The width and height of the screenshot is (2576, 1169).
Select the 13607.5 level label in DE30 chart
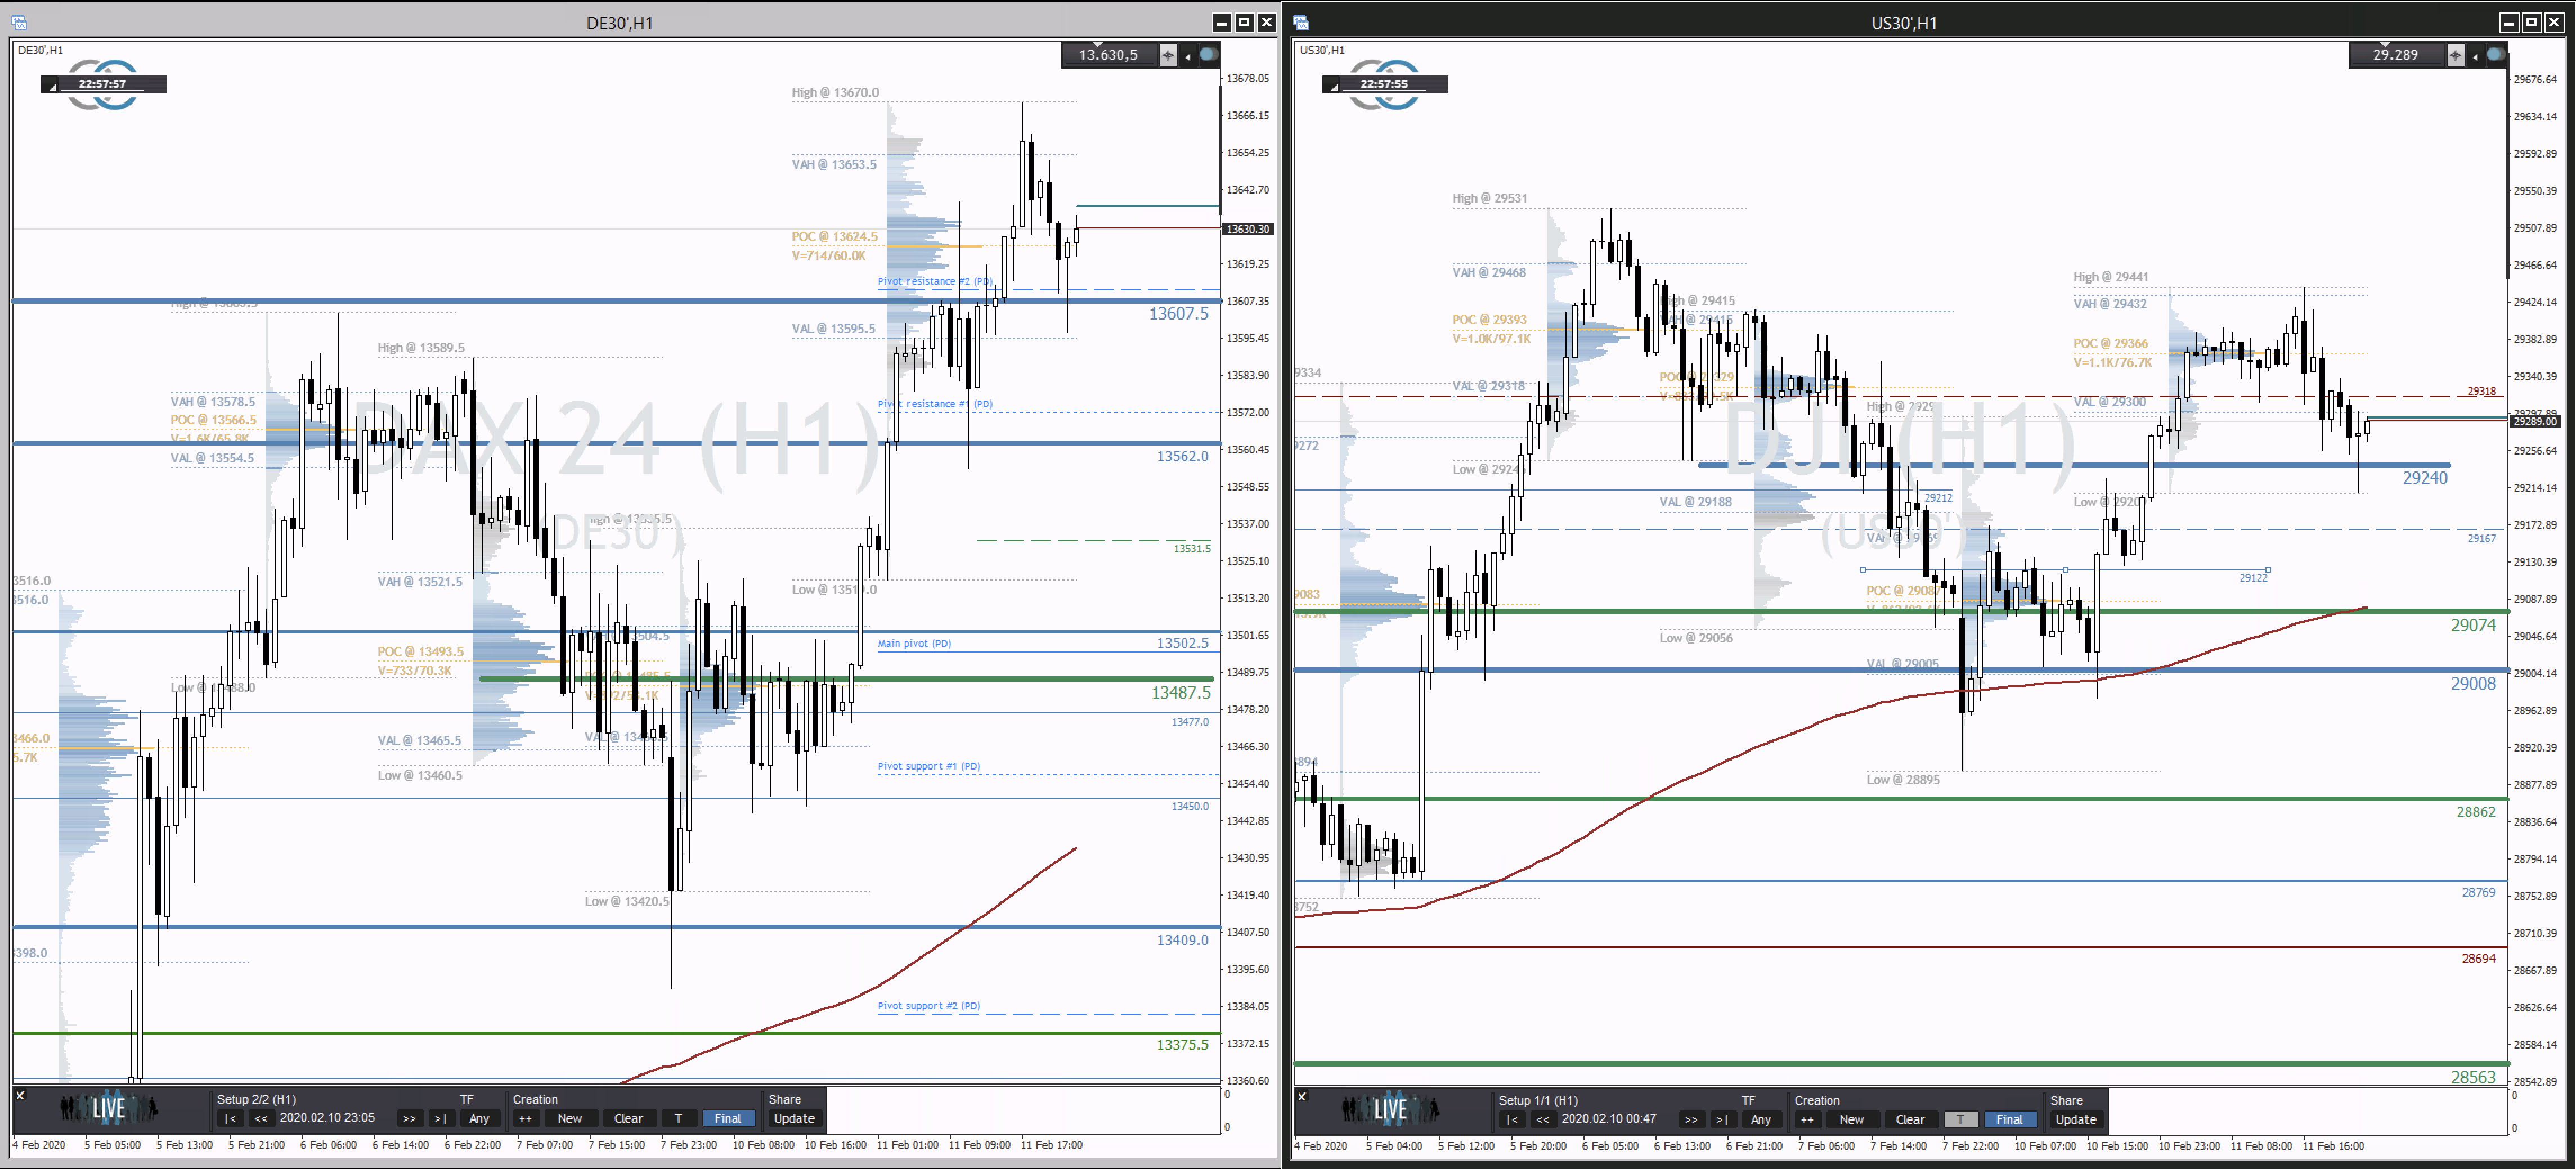click(x=1178, y=314)
